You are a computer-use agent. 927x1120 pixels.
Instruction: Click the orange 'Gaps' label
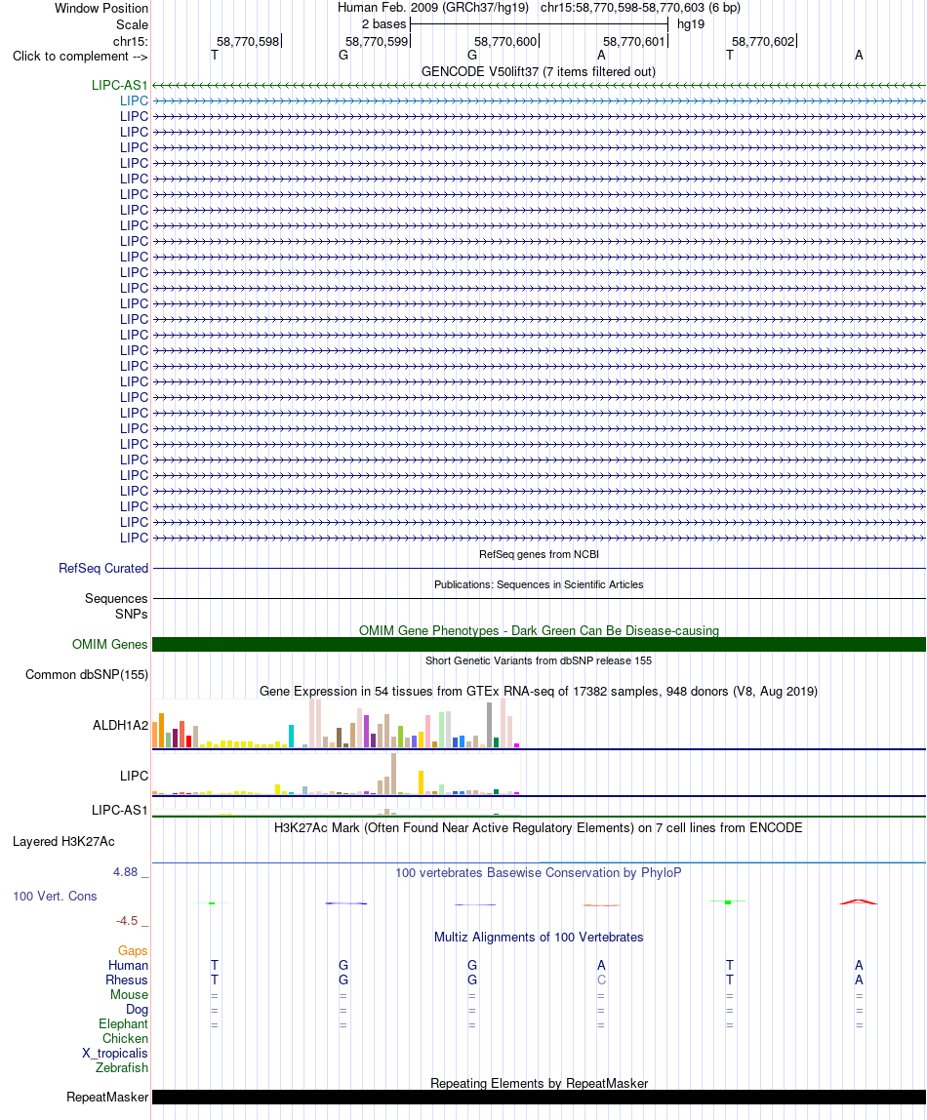pyautogui.click(x=133, y=950)
